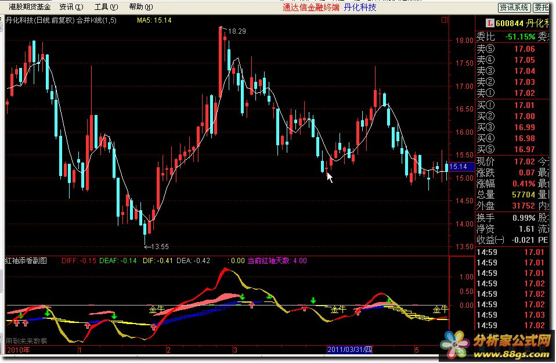Click the highlighted 2011/03/31/四 date marker

pyautogui.click(x=349, y=350)
